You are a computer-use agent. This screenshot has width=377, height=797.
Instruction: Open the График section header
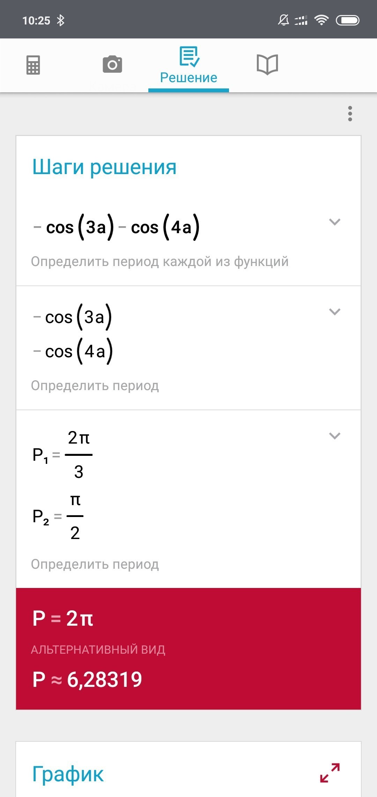(x=68, y=774)
